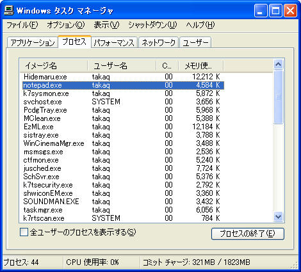
Task: Click the 784 K memory value
Action: [x=211, y=218]
